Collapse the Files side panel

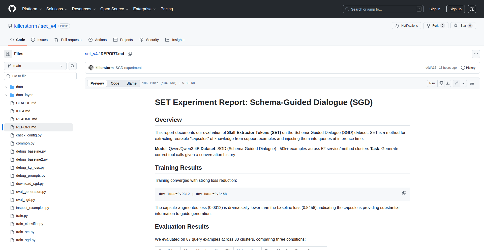click(8, 54)
